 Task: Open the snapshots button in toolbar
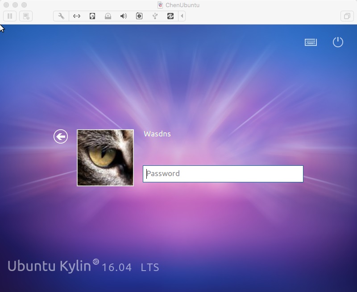click(26, 16)
